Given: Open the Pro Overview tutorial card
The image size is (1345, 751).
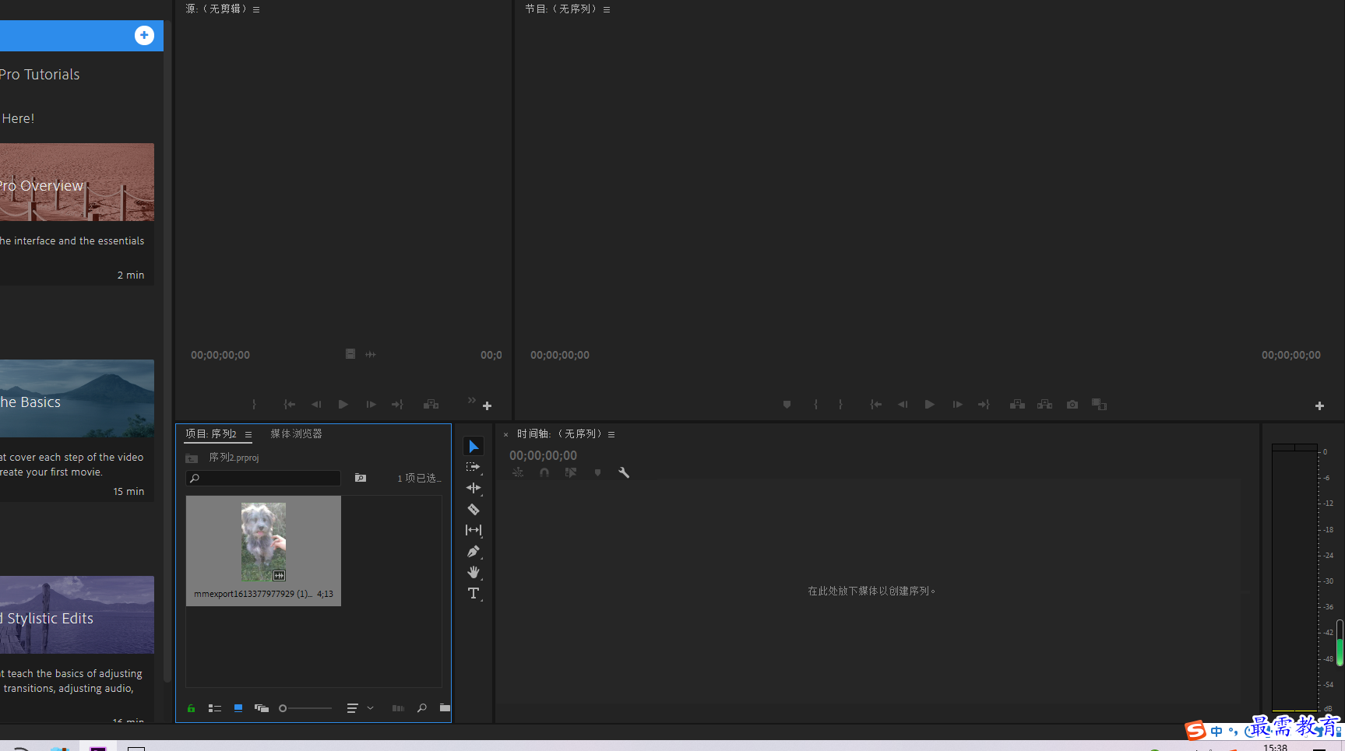Looking at the screenshot, I should click(x=77, y=214).
